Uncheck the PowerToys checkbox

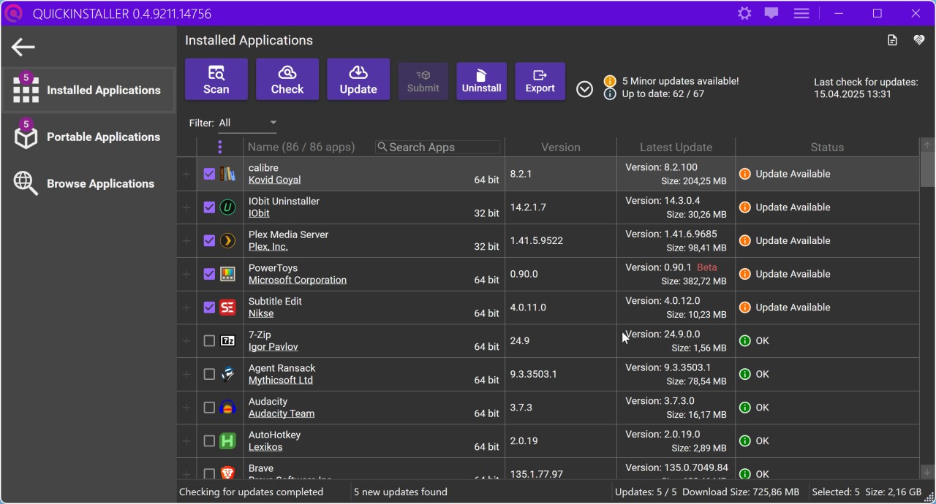209,274
